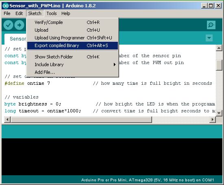The image size is (224, 185).
Task: Open the tab options dropdown arrow
Action: [209, 38]
